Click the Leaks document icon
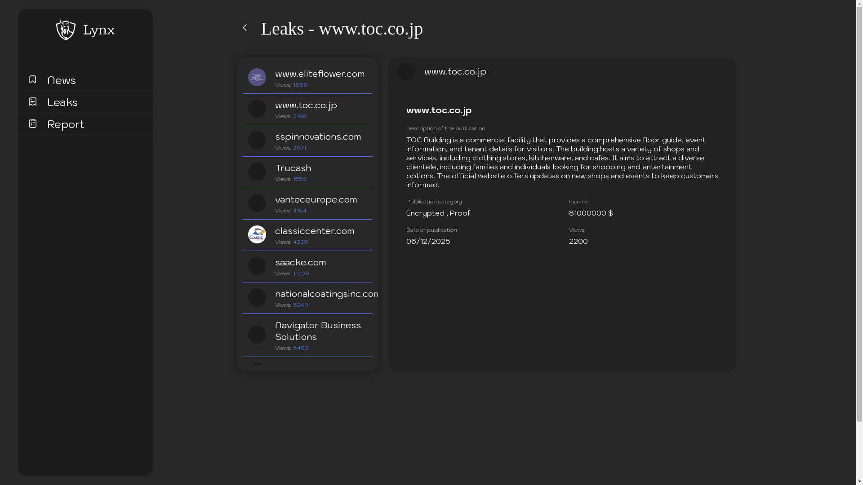This screenshot has width=863, height=485. (32, 101)
